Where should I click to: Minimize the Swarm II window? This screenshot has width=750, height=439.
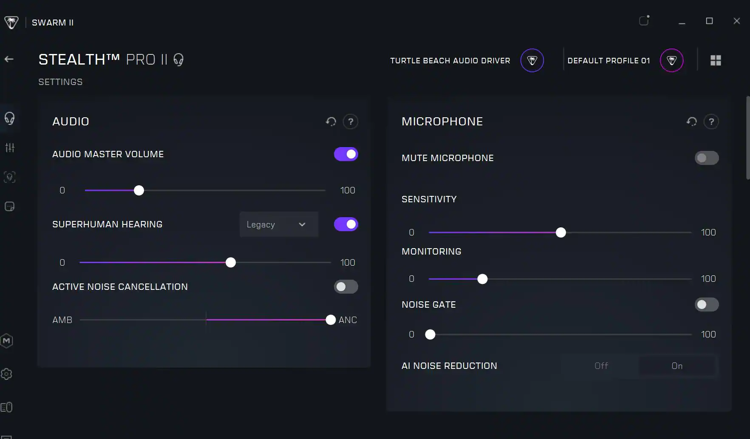point(682,21)
